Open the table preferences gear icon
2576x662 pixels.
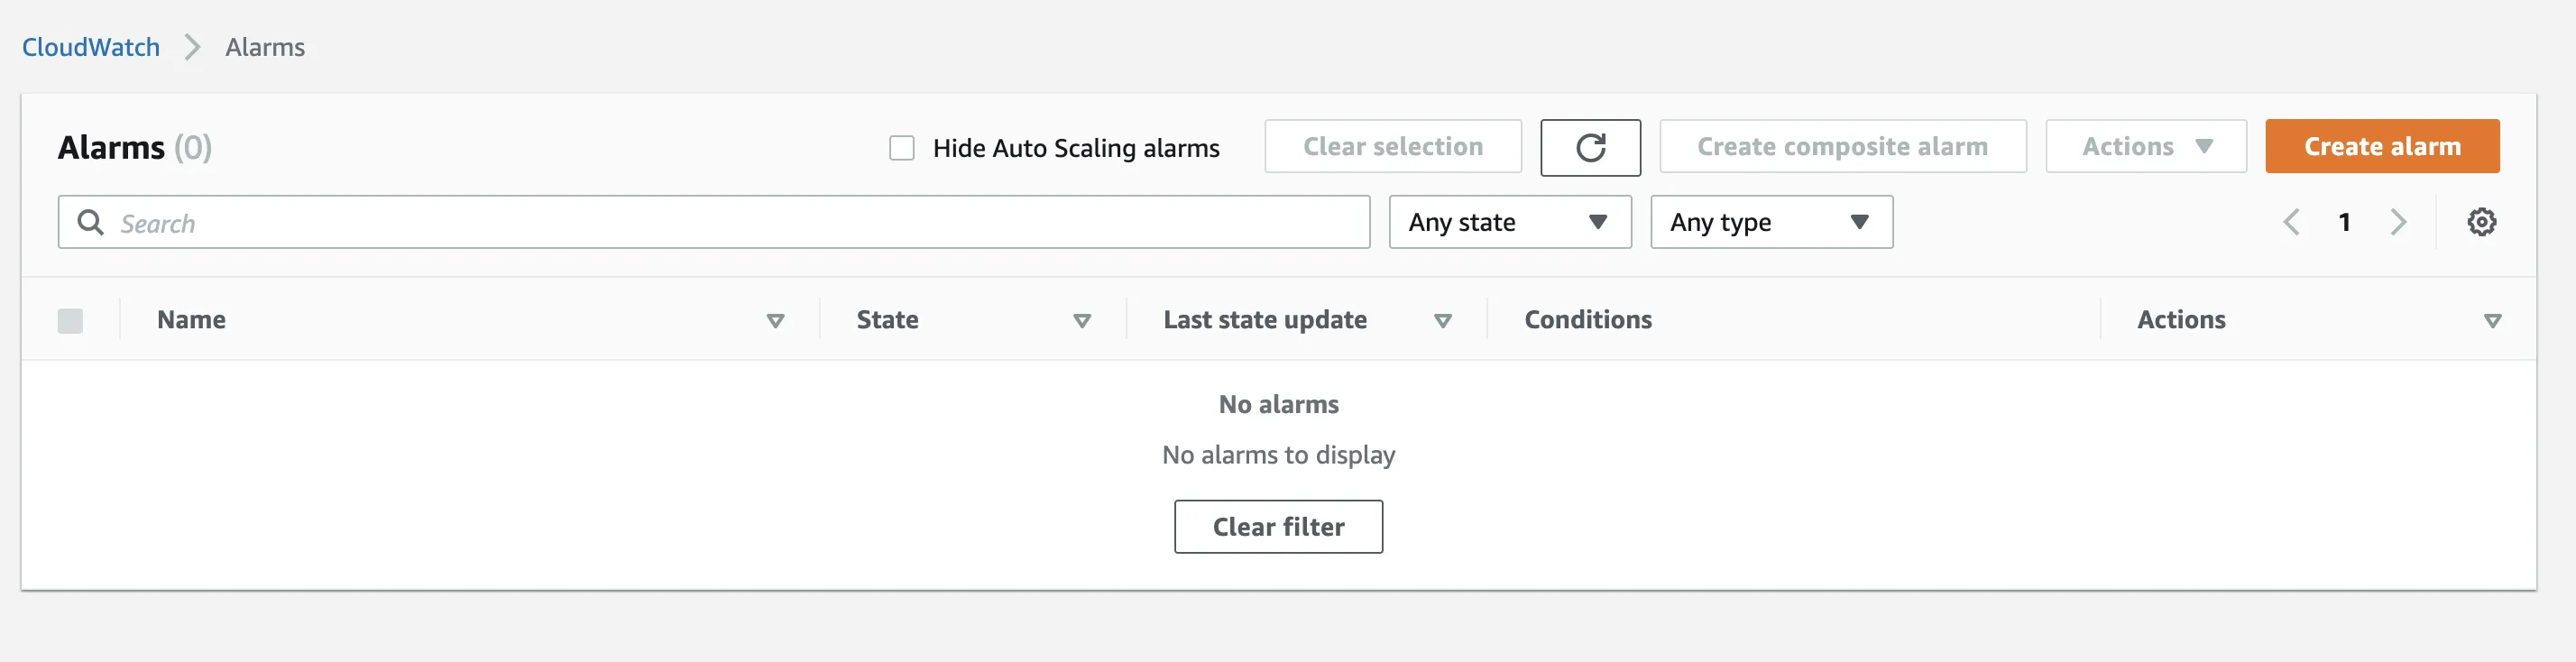point(2480,222)
